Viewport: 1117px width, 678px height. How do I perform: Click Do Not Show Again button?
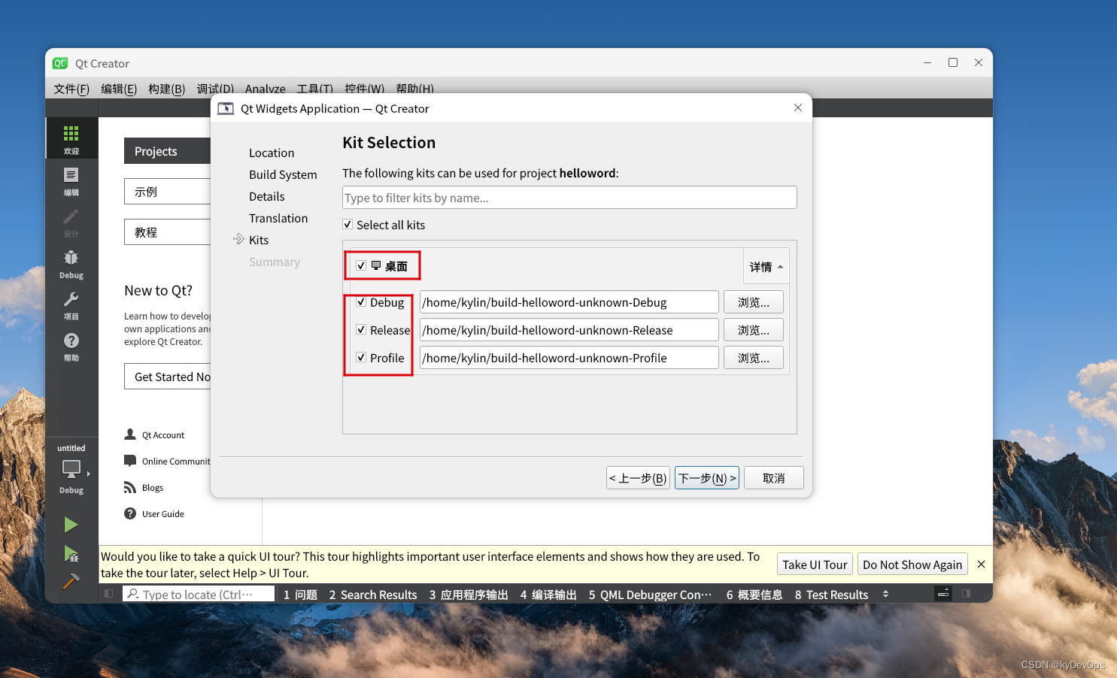tap(912, 564)
